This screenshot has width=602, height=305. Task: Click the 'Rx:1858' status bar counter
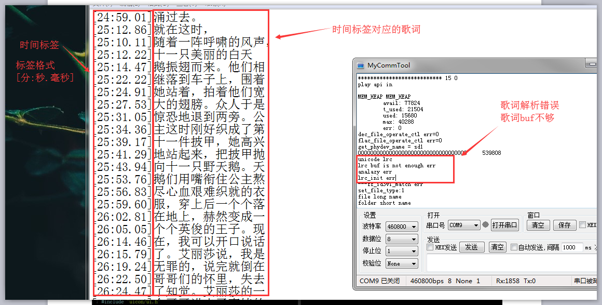click(508, 281)
